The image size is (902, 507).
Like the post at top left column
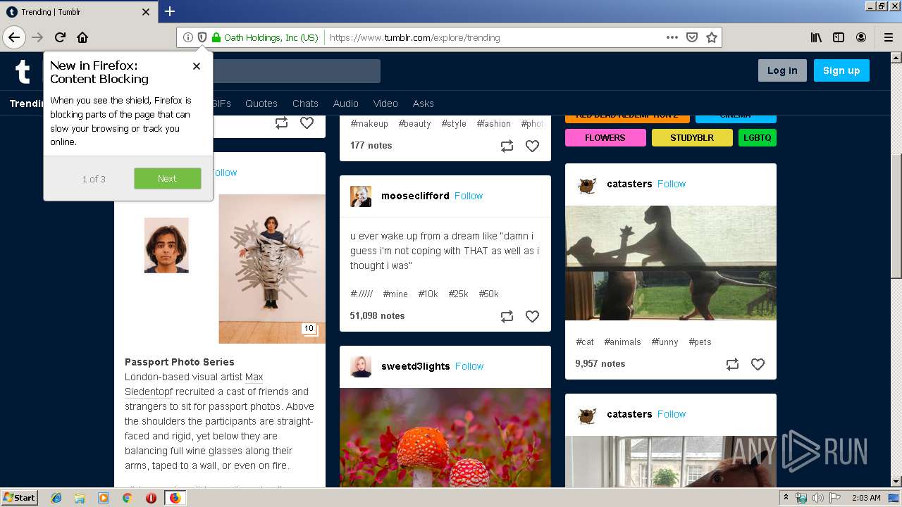pyautogui.click(x=307, y=123)
